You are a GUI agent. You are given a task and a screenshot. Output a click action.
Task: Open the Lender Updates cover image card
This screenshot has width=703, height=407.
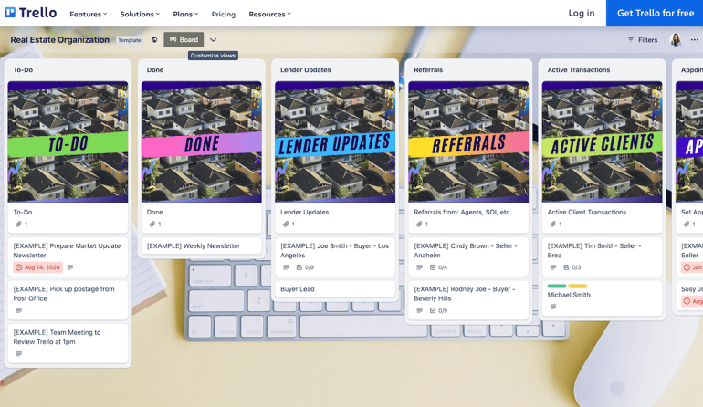(x=335, y=142)
